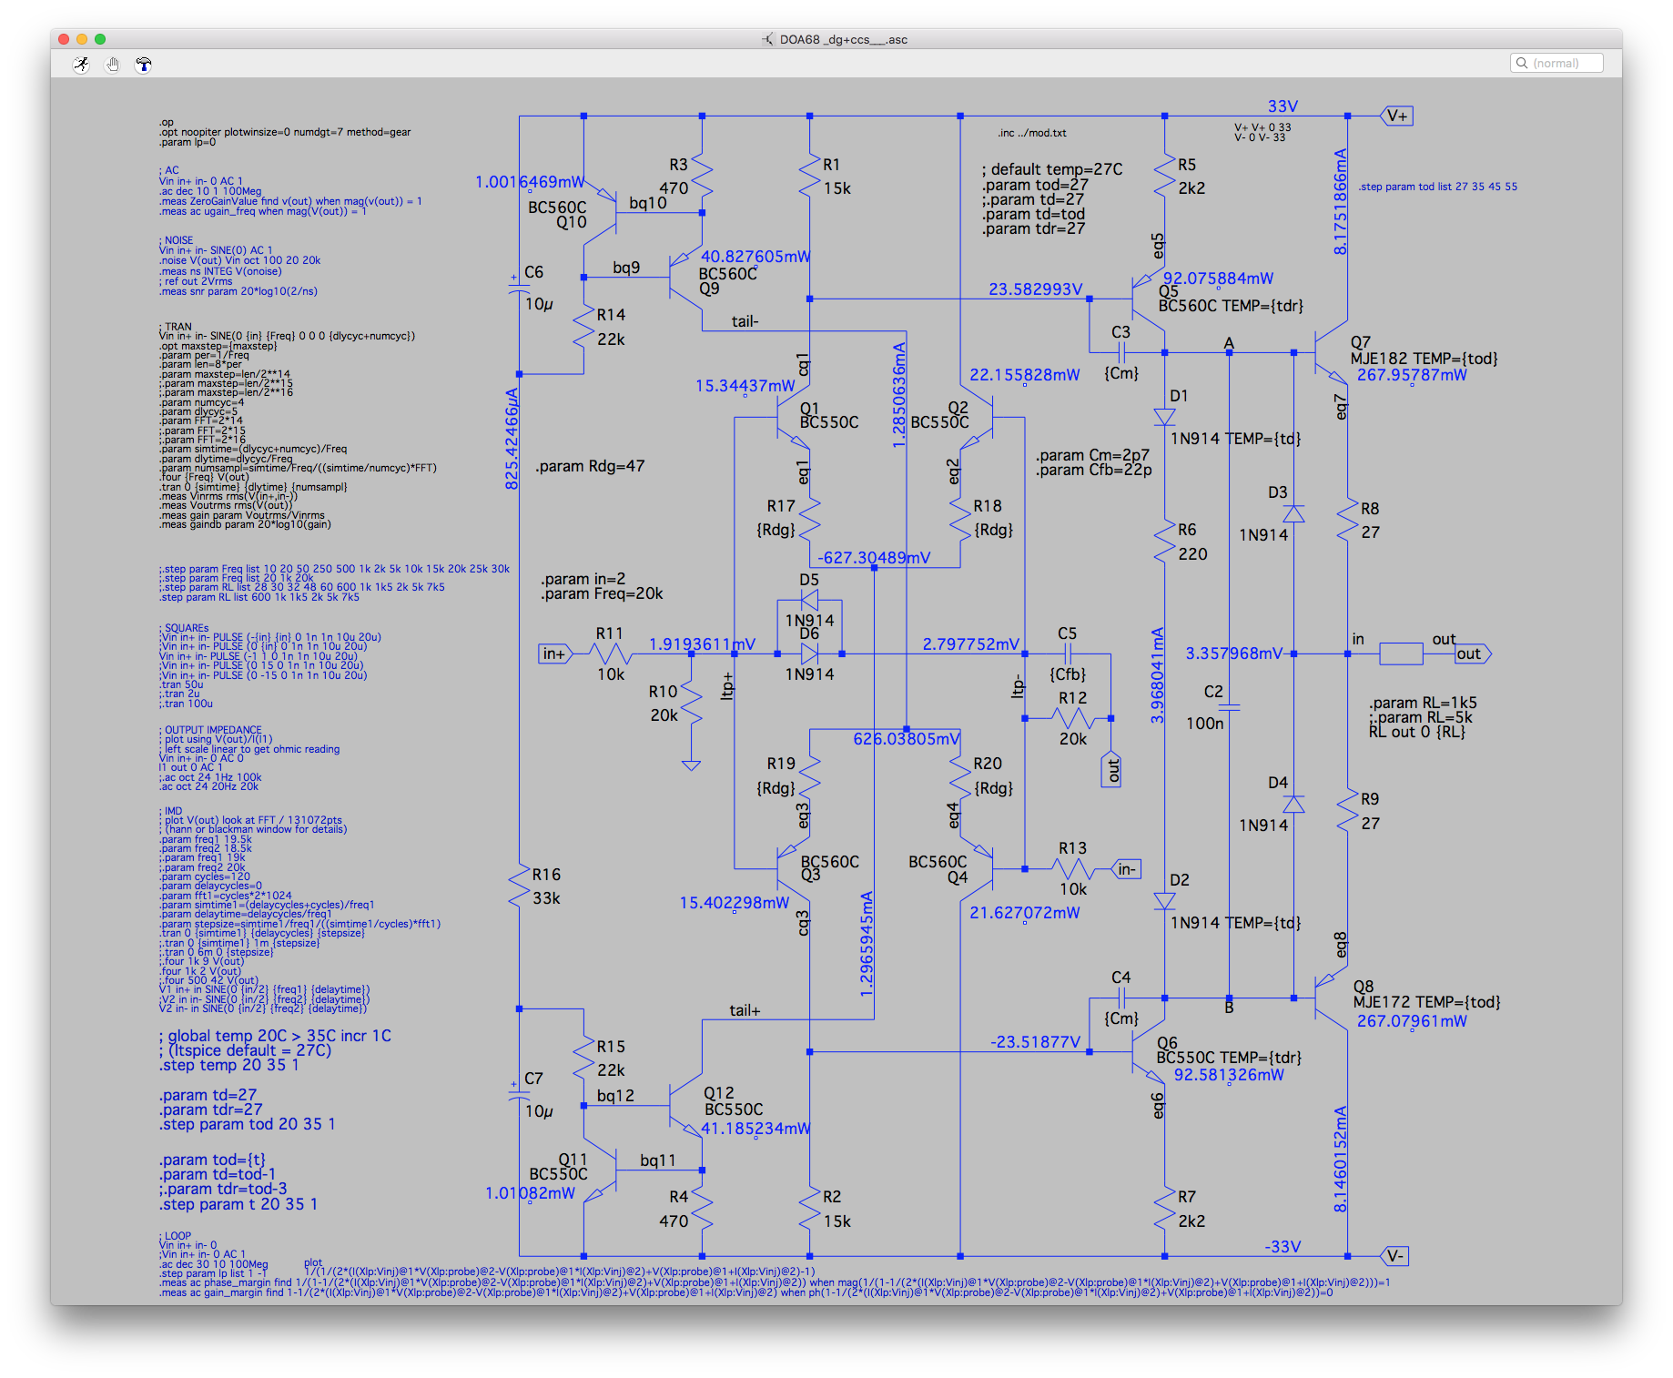The image size is (1673, 1378).
Task: Select the resistor R16 33k symbol
Action: coord(519,886)
